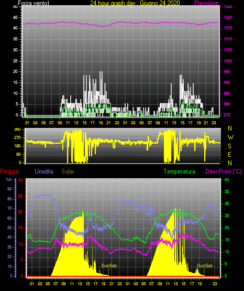Screen dimensions: 244x291
Task: Click the 70 value on the humidity axis
Action: click(9, 208)
